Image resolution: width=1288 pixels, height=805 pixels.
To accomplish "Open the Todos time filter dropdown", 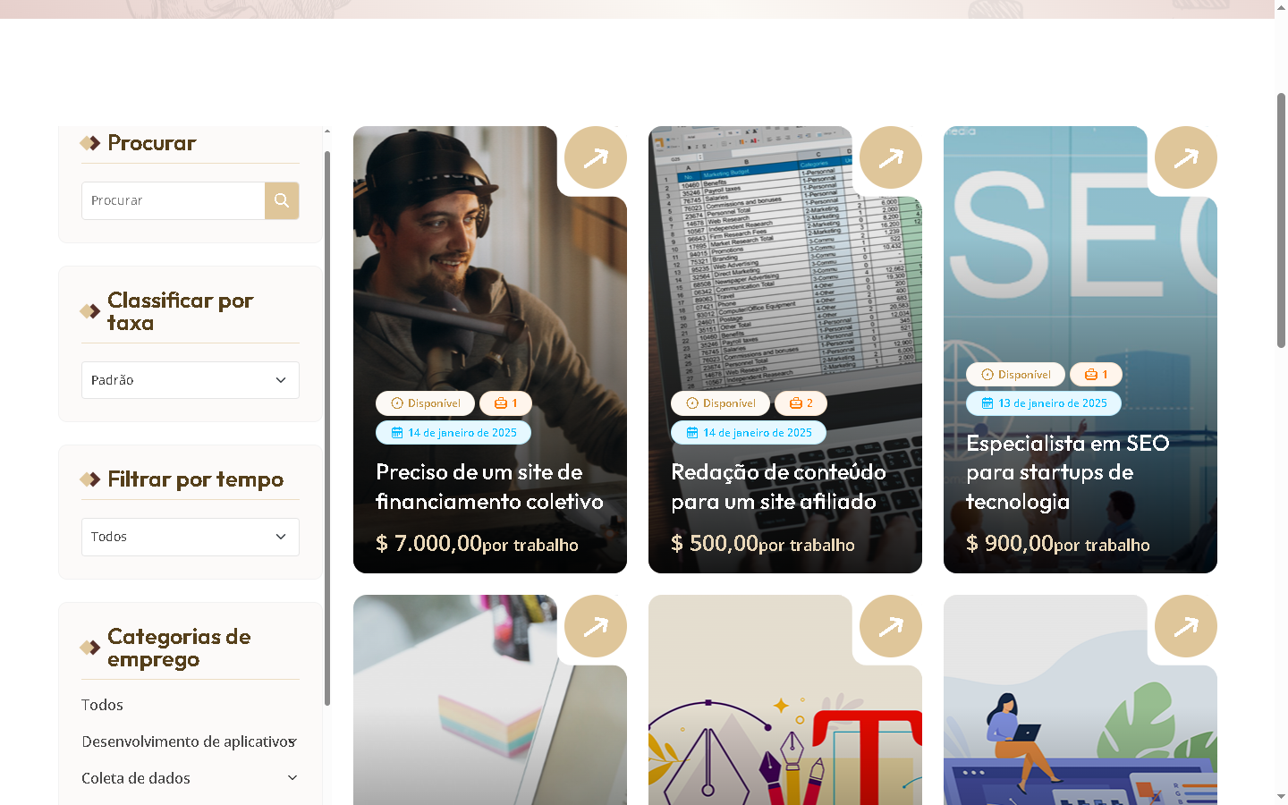I will pyautogui.click(x=191, y=537).
